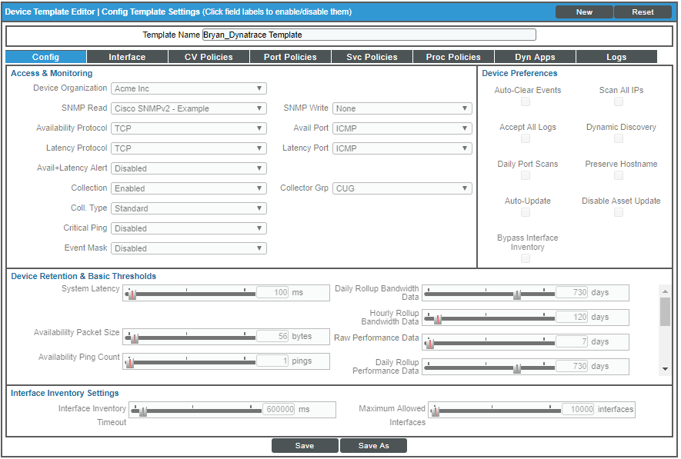681x459 pixels.
Task: Open the Device Organization dropdown
Action: tap(189, 88)
